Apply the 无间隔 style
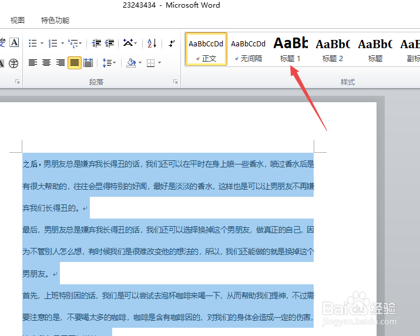 (248, 49)
